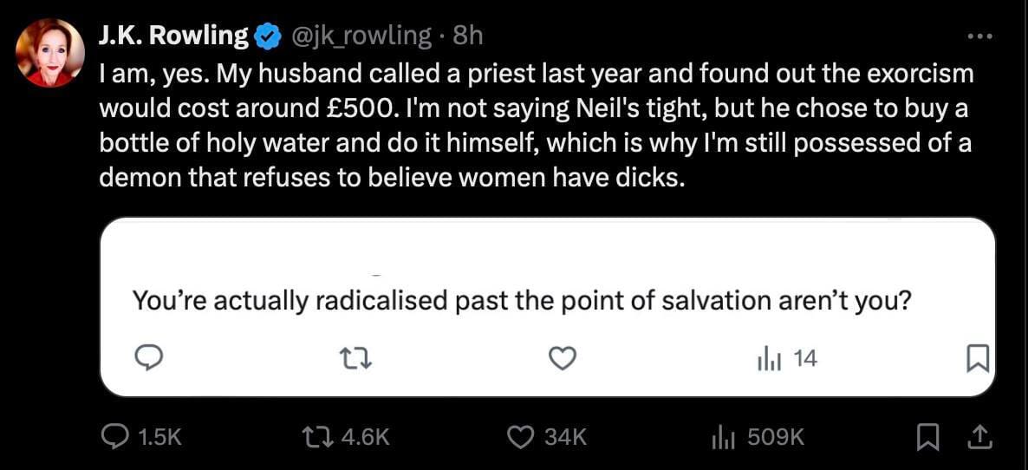Click the blue verified badge
Image resolution: width=1028 pixels, height=470 pixels.
click(268, 36)
